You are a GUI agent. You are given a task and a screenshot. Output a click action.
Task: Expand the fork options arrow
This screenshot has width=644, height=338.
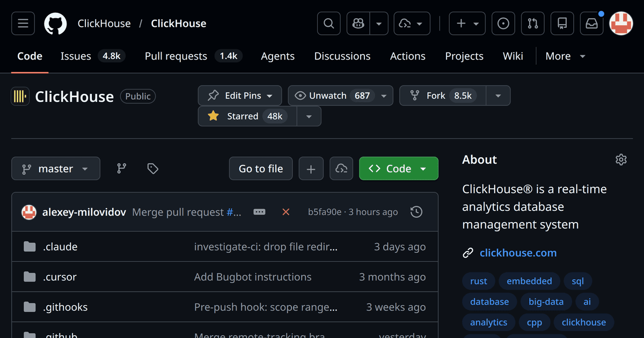(498, 95)
